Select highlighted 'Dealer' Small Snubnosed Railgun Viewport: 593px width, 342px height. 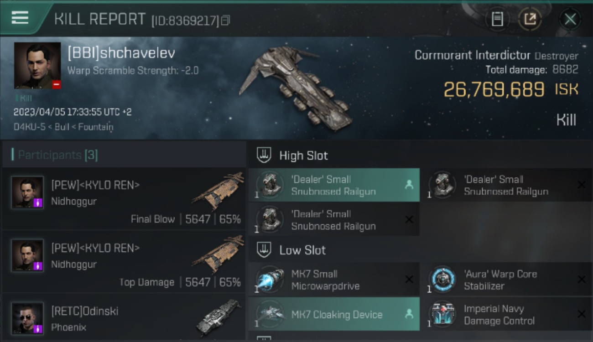pos(334,185)
